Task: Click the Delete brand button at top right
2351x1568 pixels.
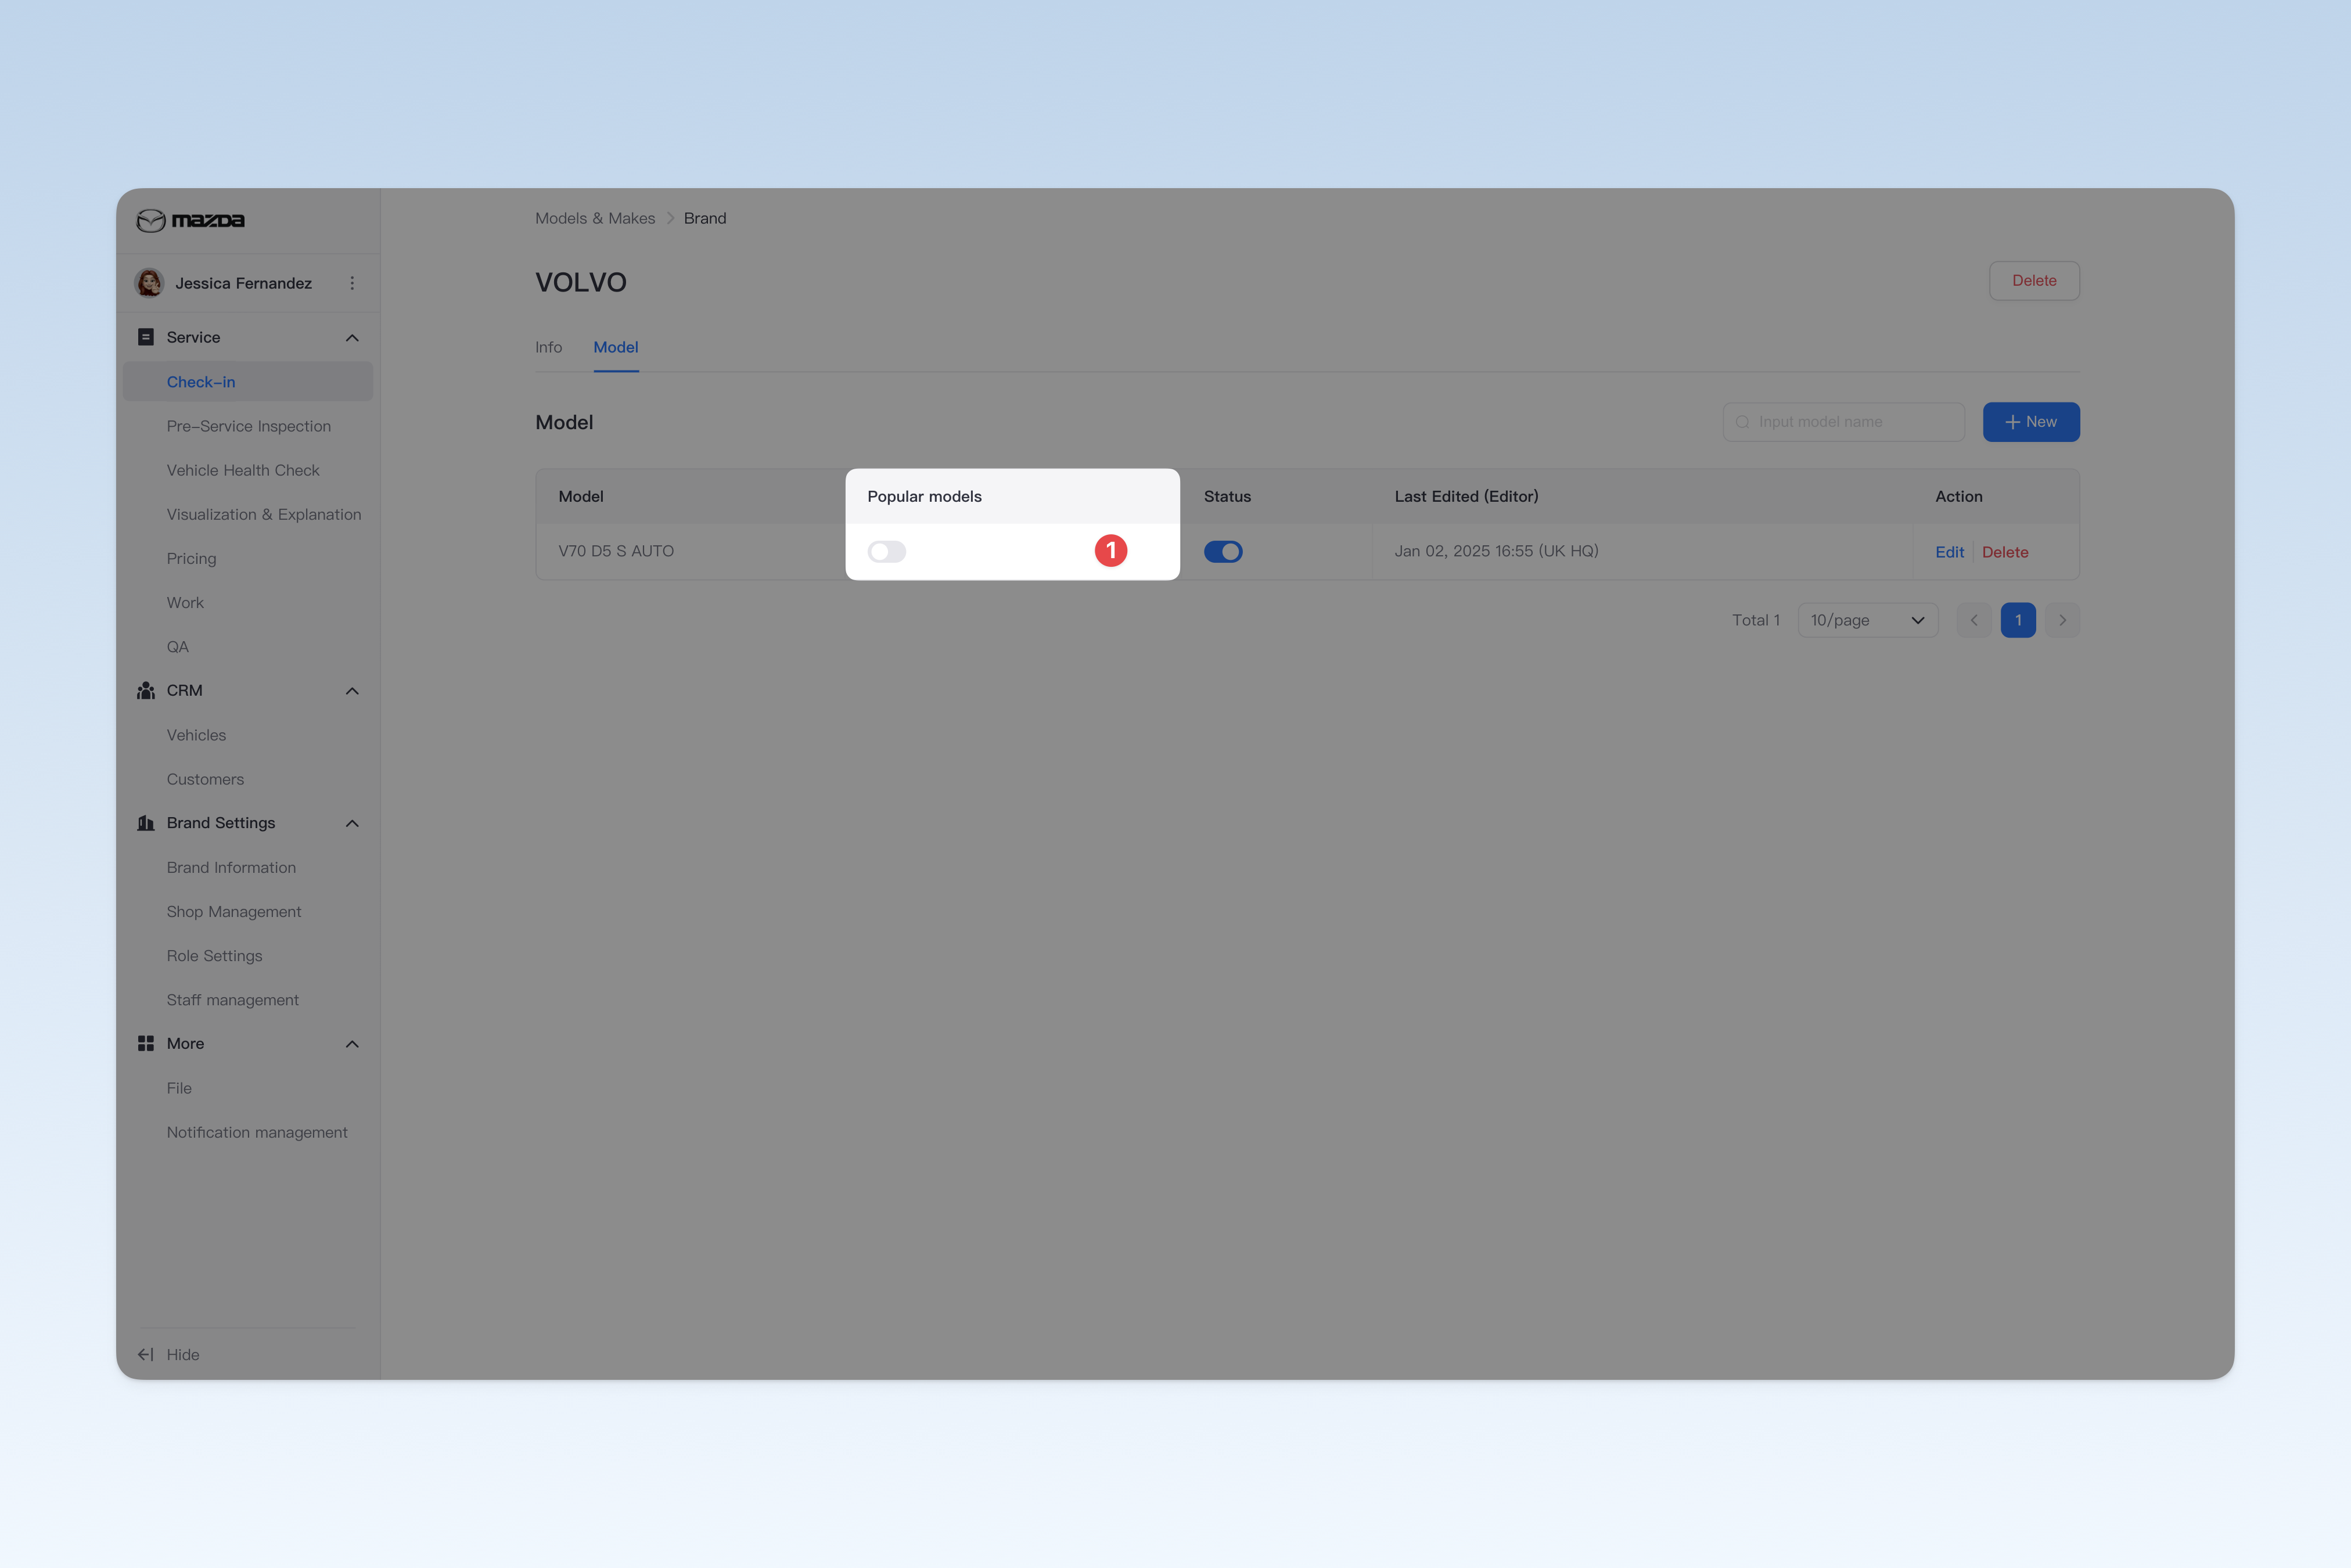Action: pyautogui.click(x=2034, y=281)
